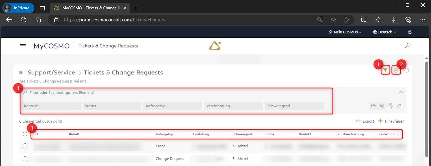Click the Export button
This screenshot has width=431, height=166.
point(365,121)
